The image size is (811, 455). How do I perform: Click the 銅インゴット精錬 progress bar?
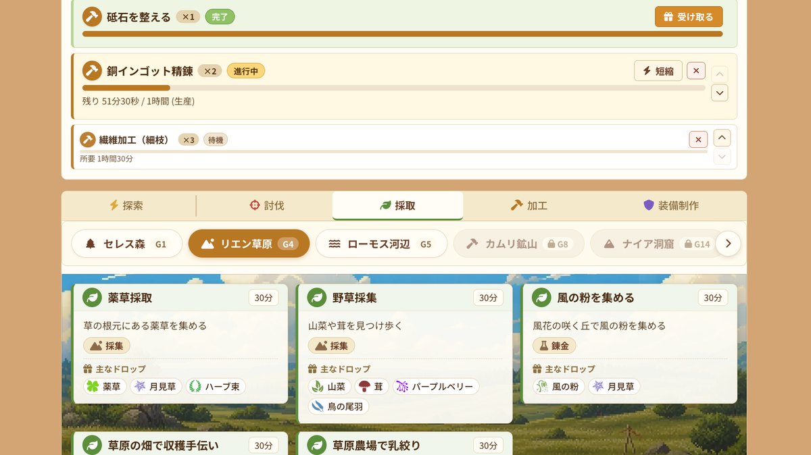(x=393, y=88)
